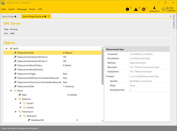Click wrench icon of Measurement.Transmission.NormalizationRequired
Viewport: 177px width, 131px height.
[15, 82]
